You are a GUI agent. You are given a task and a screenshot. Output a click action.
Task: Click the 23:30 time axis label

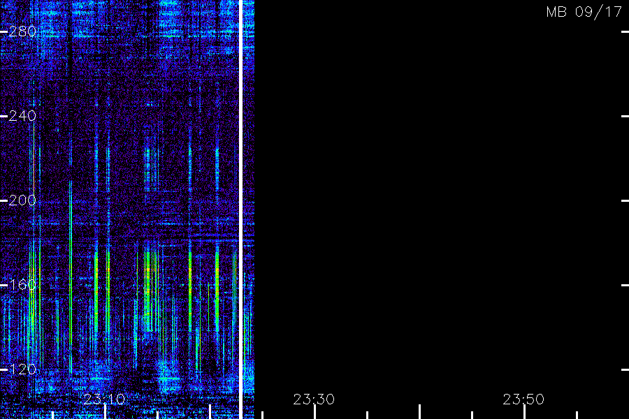(314, 399)
